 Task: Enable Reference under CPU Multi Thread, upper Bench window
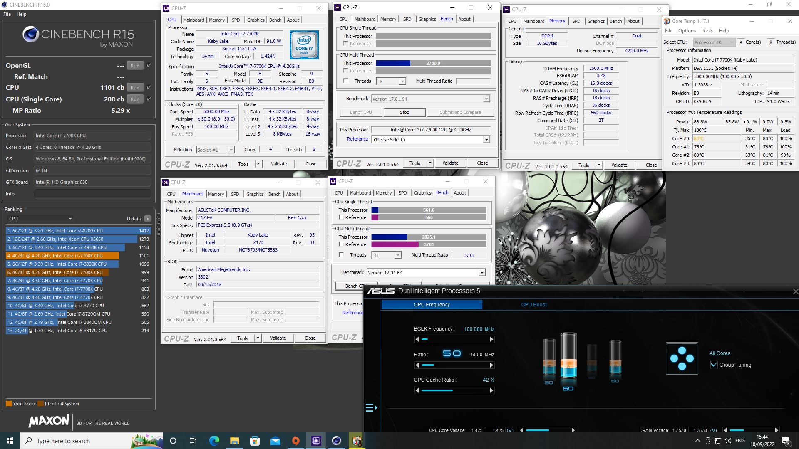tap(346, 71)
